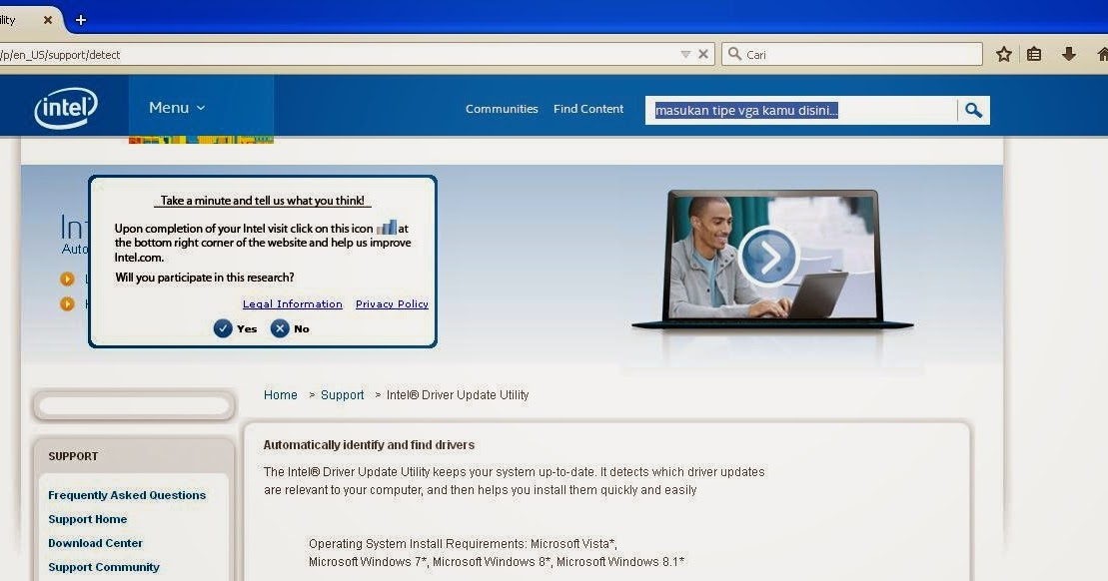Open Frequently Asked Questions link

click(127, 495)
